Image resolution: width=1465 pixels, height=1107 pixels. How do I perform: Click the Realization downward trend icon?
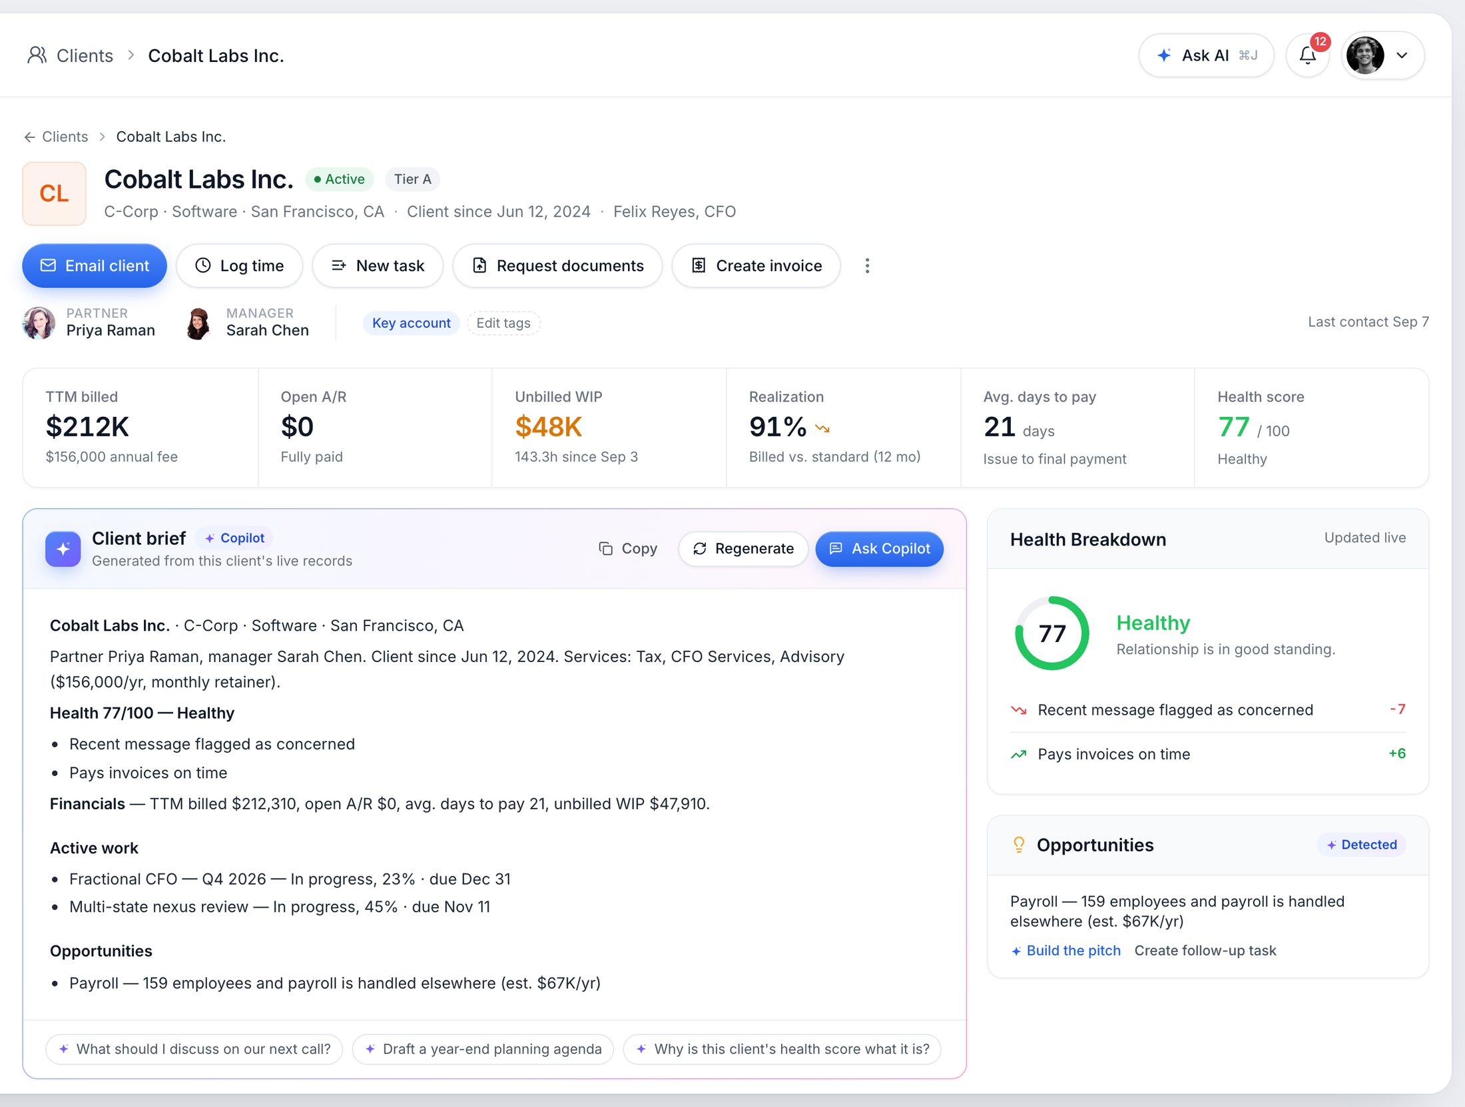822,429
